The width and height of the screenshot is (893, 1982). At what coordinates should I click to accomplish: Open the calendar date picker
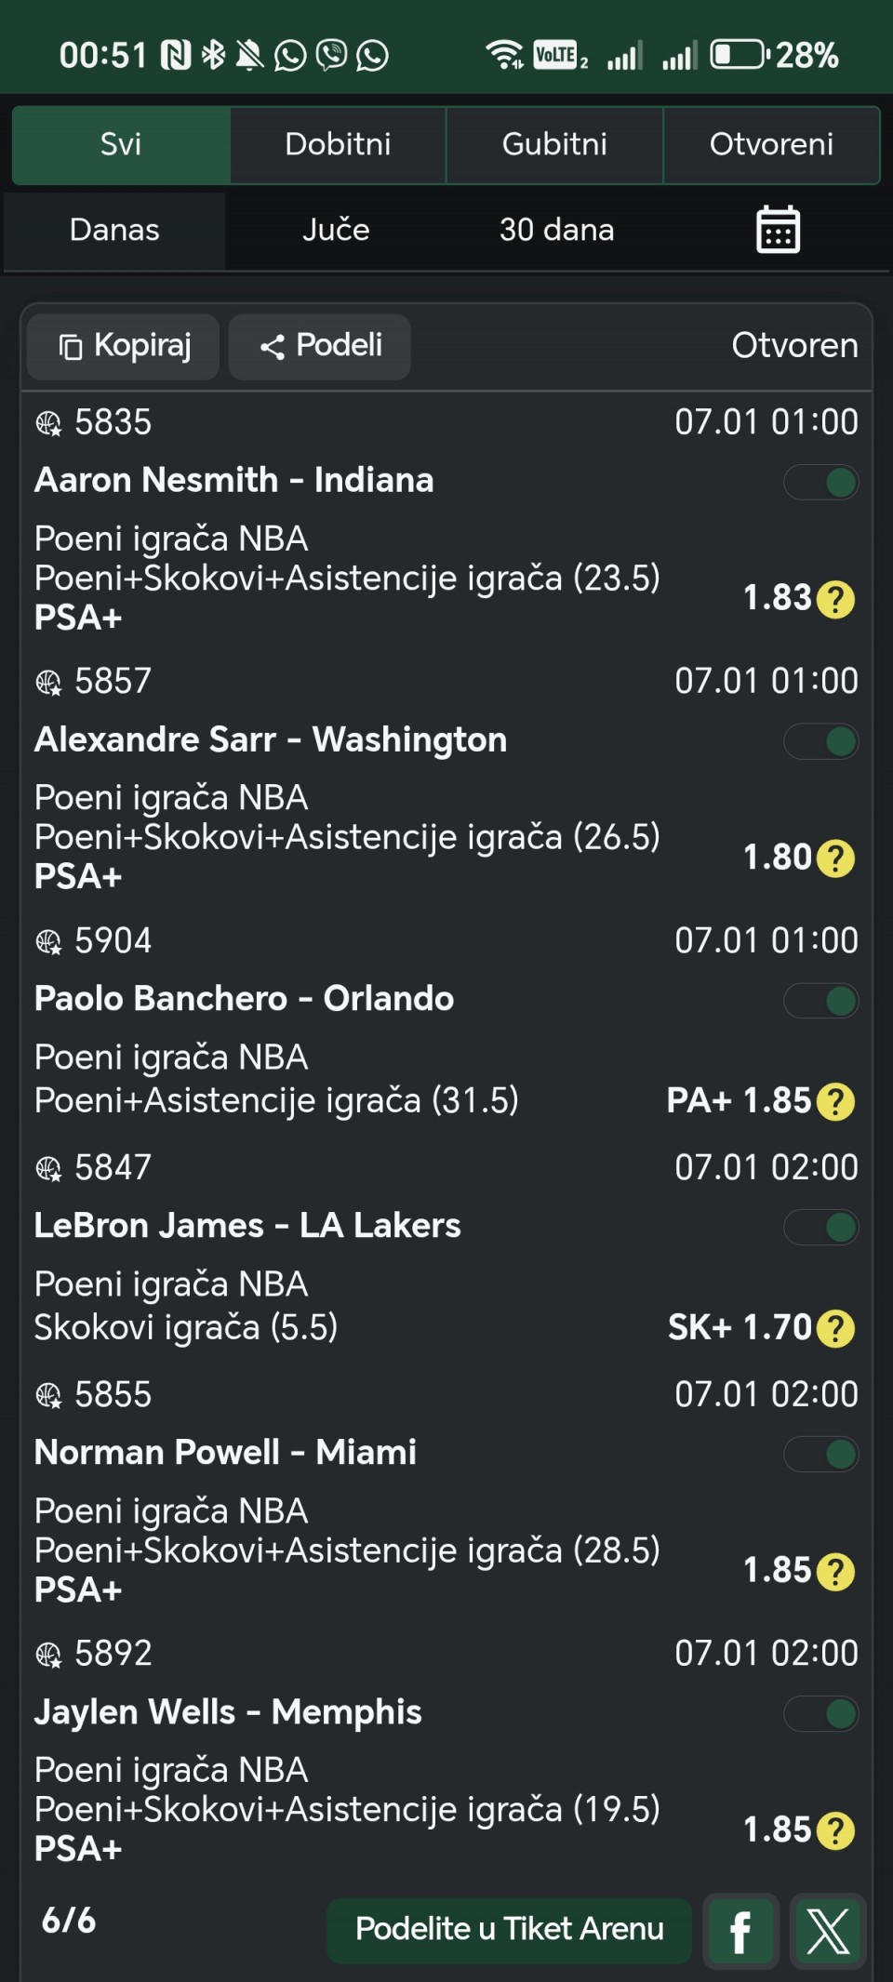coord(778,230)
